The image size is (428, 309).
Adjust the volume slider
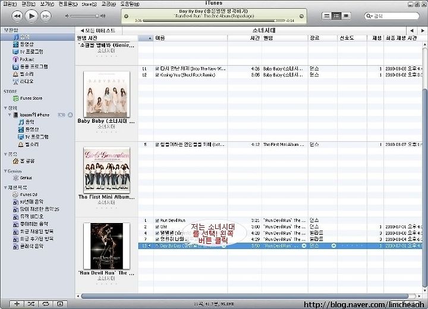coord(84,16)
